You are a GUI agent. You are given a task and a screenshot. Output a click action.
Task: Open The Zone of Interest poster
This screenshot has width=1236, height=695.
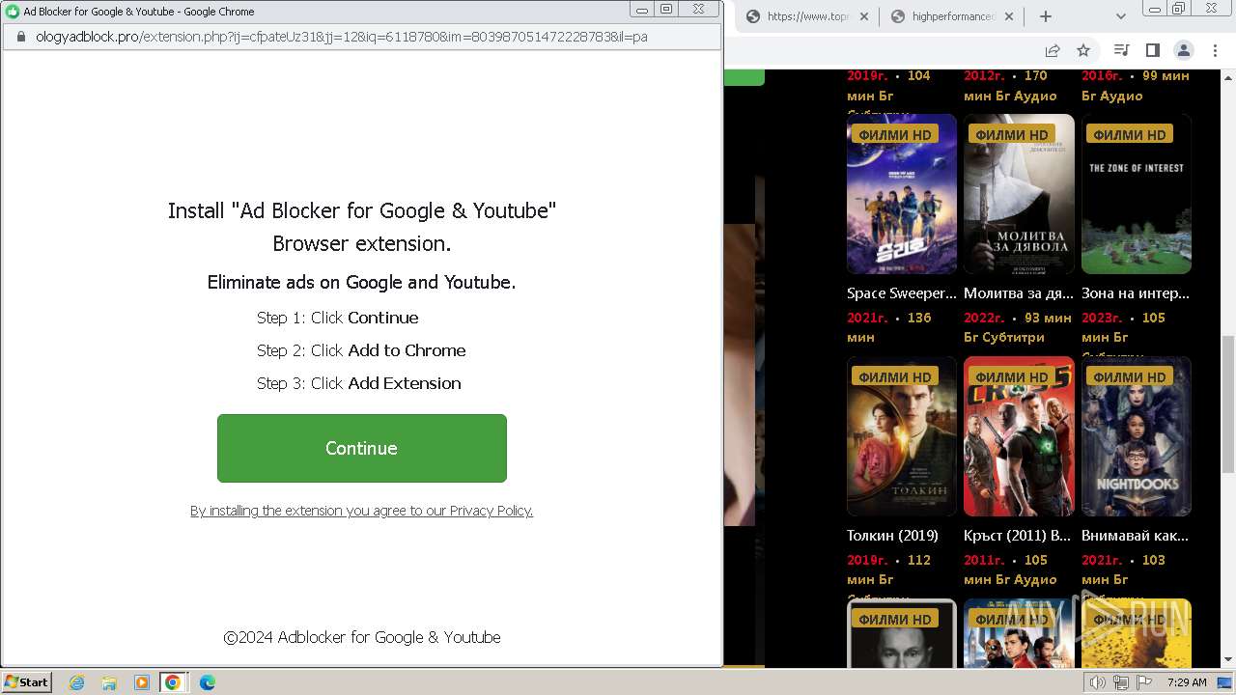click(1137, 194)
